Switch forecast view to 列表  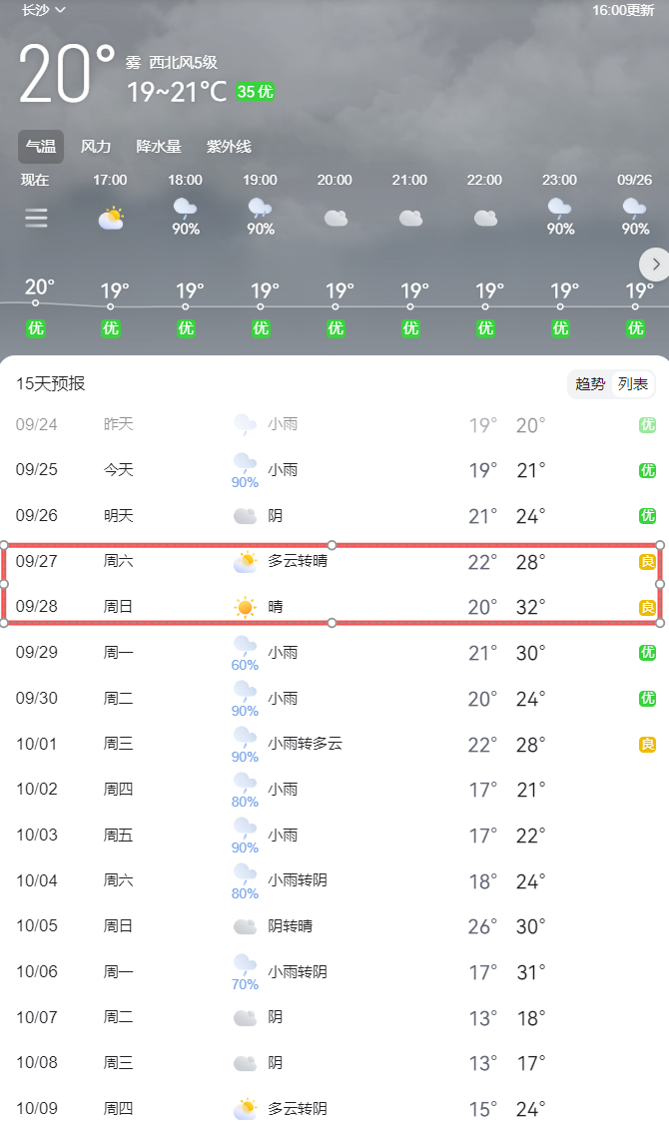click(x=633, y=384)
